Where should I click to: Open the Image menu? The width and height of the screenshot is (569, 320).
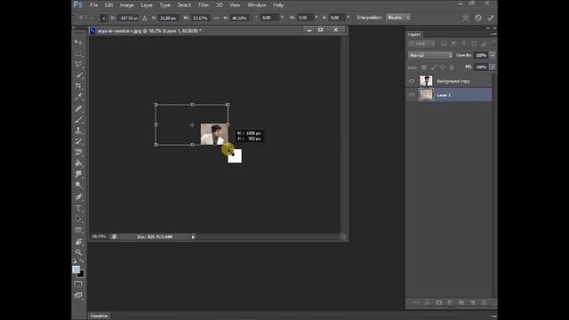126,5
